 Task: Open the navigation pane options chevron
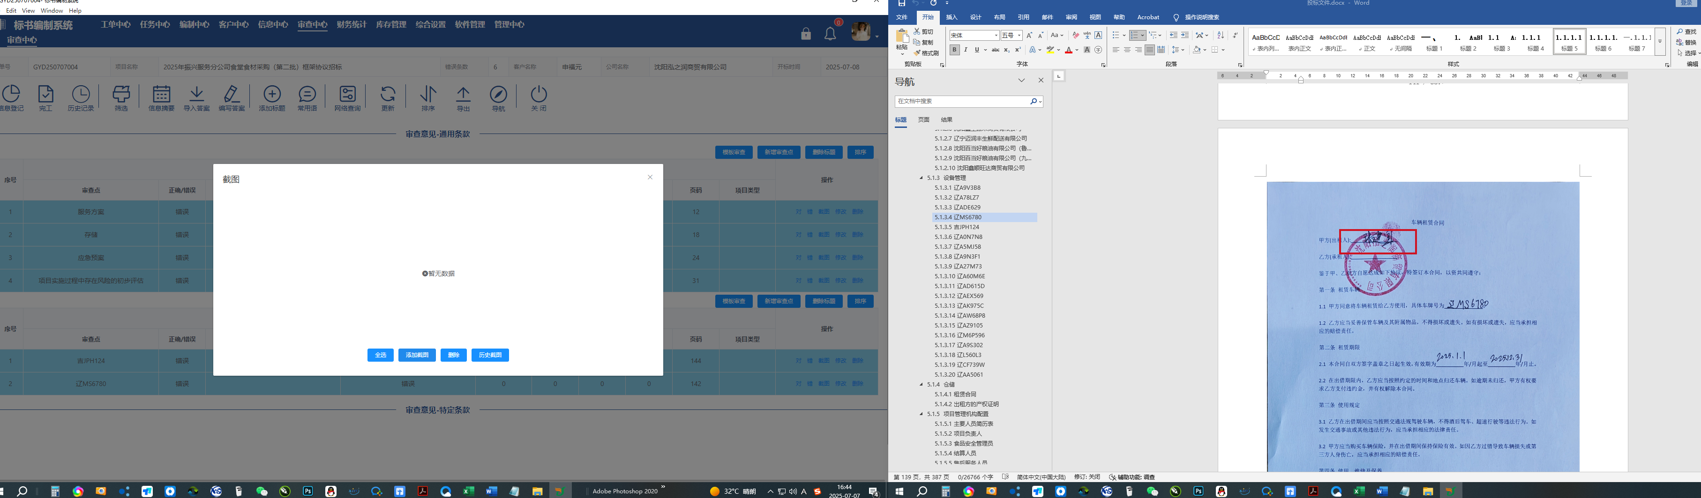(x=1021, y=81)
